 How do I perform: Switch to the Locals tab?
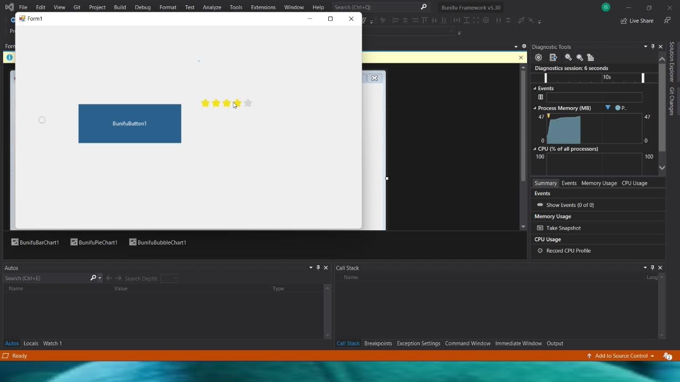(31, 343)
